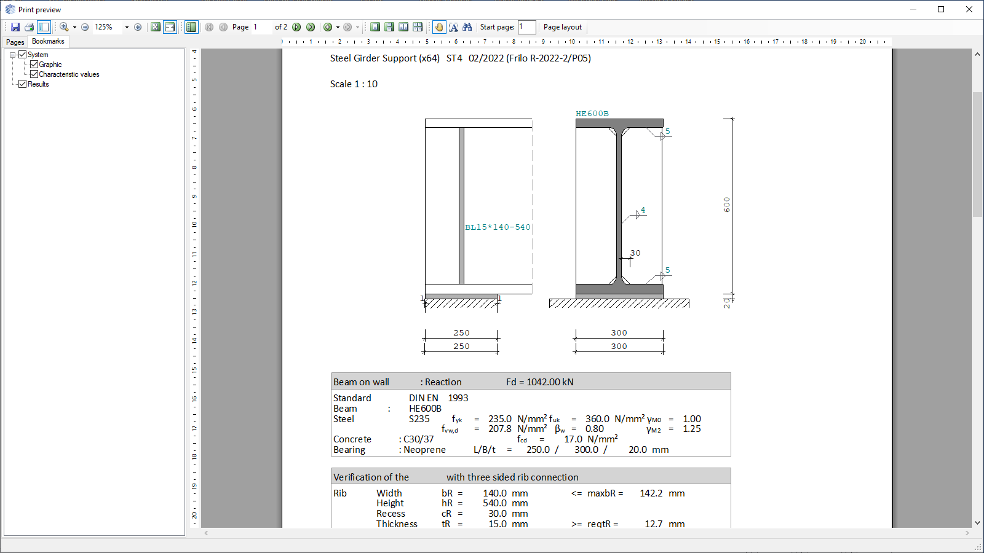Select the Graphic bookmark label
984x553 pixels.
click(x=50, y=65)
